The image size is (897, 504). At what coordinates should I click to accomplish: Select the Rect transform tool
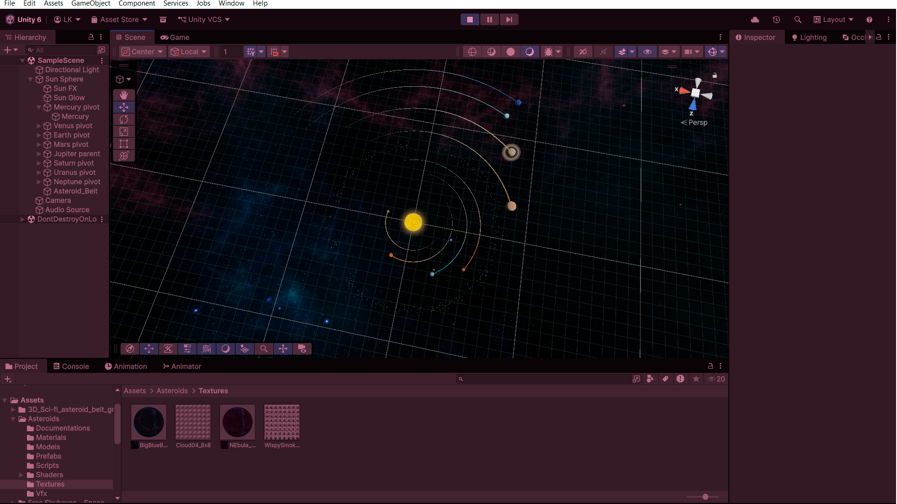[124, 144]
